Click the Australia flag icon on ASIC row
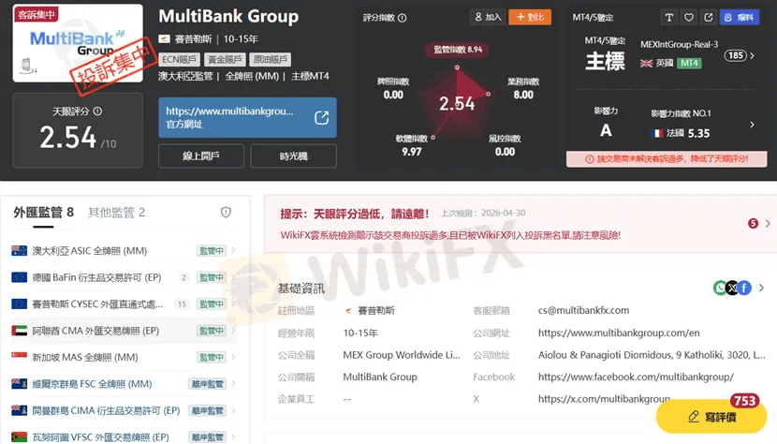 point(20,250)
